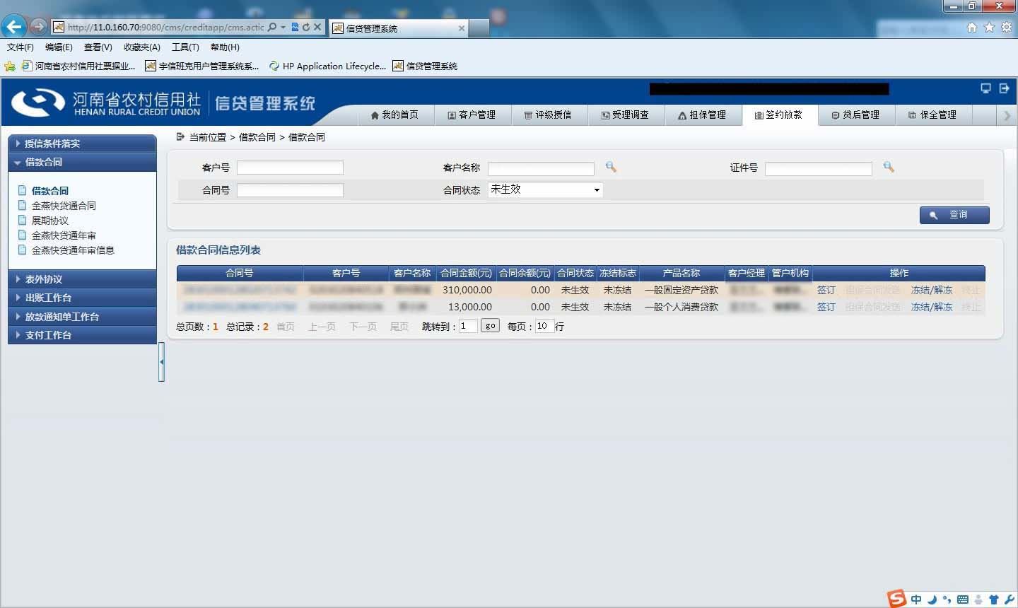The image size is (1018, 608).
Task: Open favorites star icon
Action: 989,27
